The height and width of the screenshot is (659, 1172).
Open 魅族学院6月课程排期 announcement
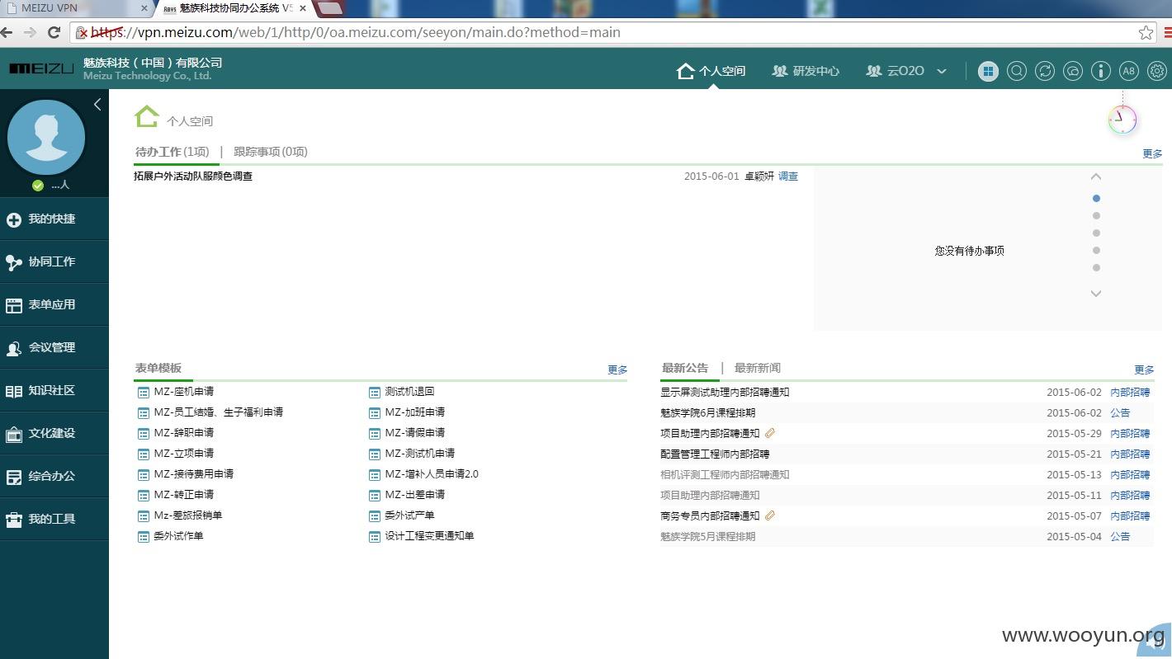coord(707,413)
